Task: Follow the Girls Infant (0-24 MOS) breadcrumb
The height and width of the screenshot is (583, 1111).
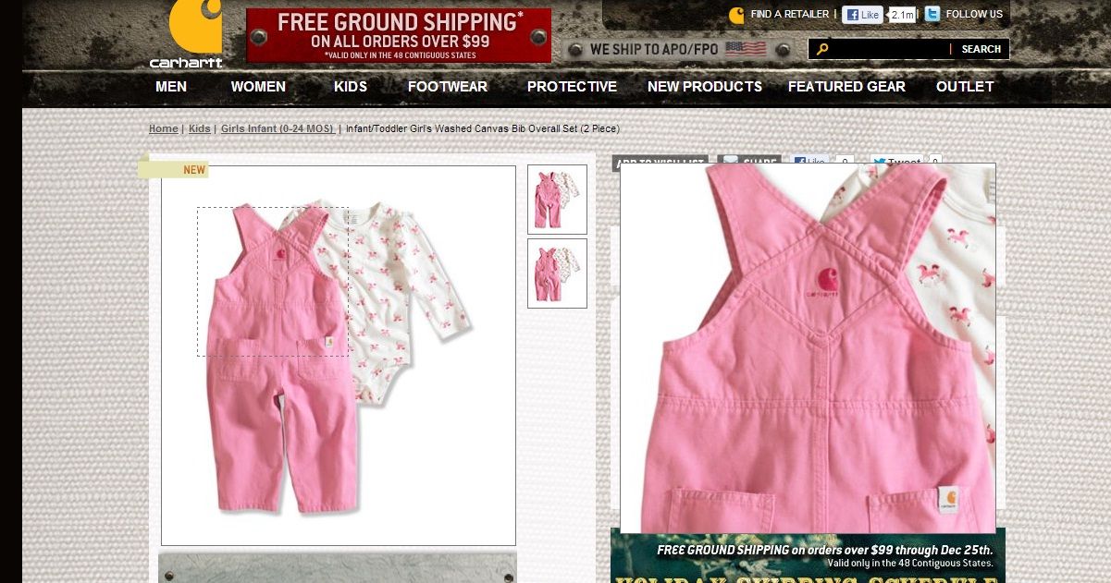Action: (278, 128)
